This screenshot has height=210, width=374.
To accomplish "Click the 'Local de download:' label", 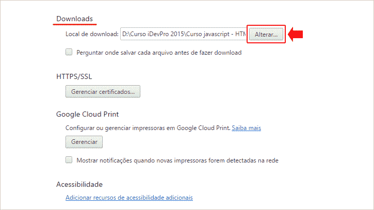I will click(x=92, y=35).
